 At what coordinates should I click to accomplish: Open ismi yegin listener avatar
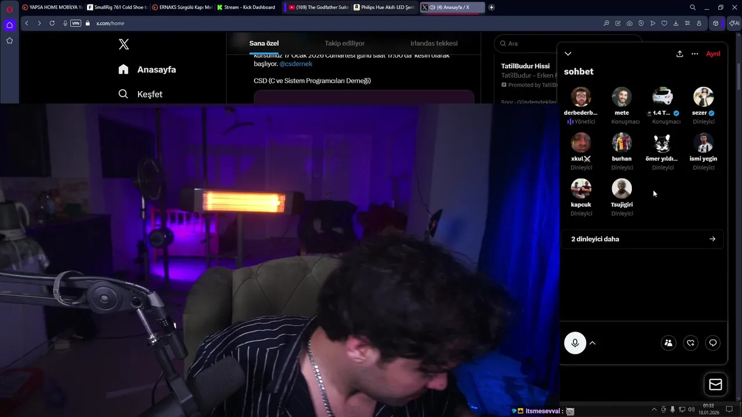click(x=704, y=142)
